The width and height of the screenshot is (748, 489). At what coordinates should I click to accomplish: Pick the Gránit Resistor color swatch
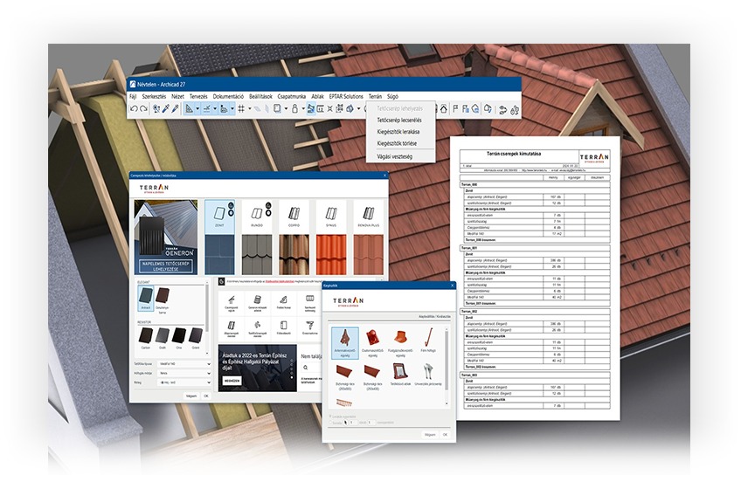[x=196, y=335]
